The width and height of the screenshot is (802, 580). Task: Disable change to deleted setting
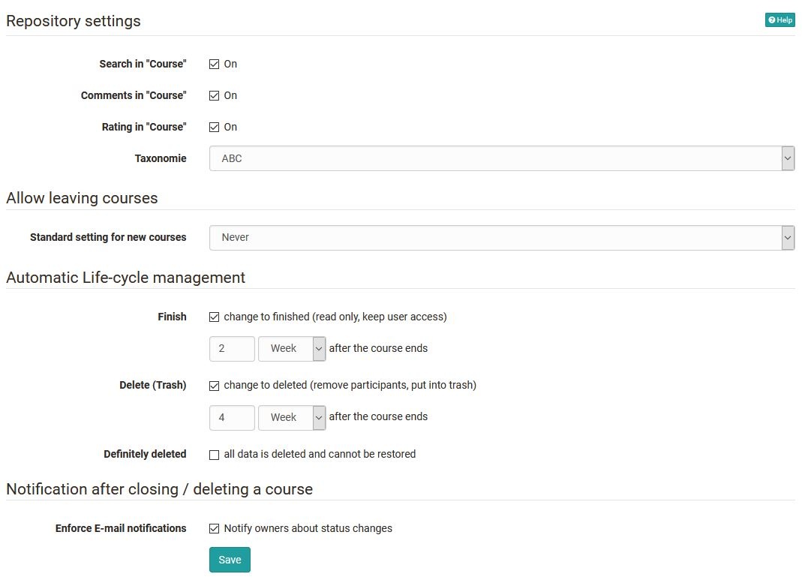point(214,385)
